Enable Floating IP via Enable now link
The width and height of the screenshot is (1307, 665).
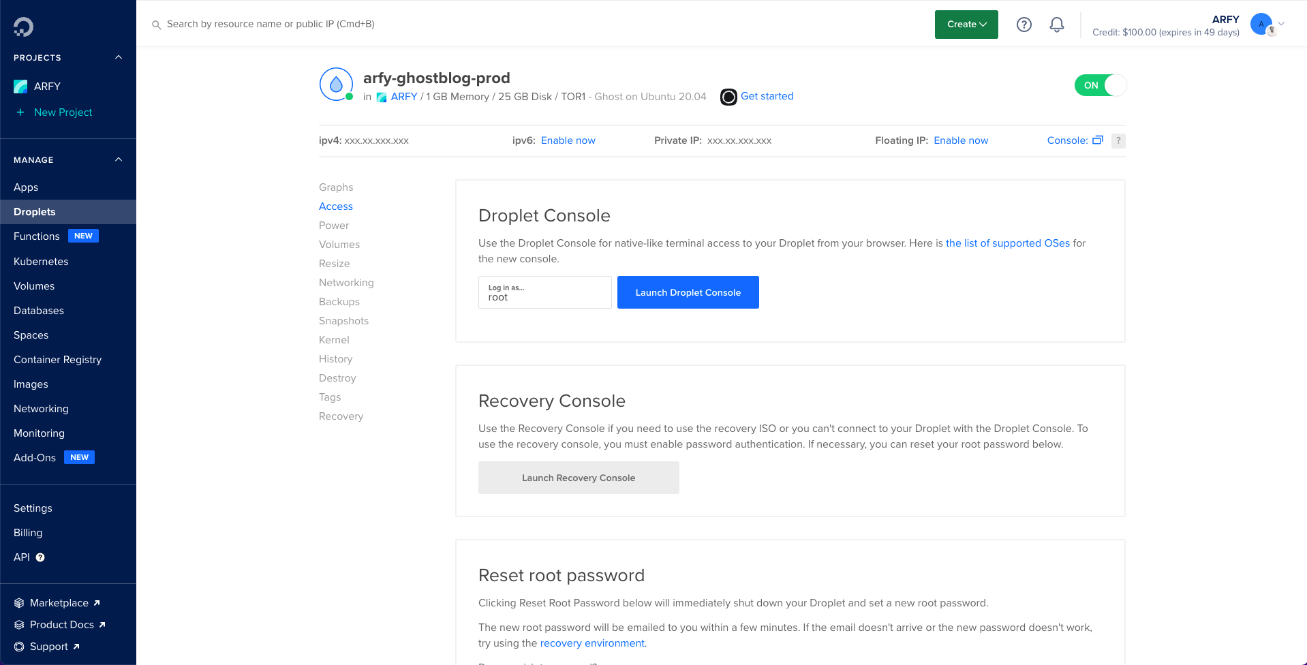point(961,140)
